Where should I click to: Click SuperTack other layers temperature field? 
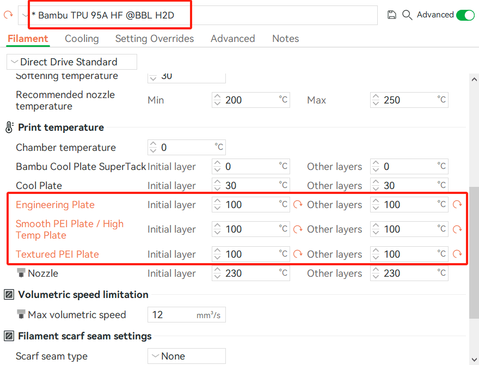pyautogui.click(x=409, y=166)
